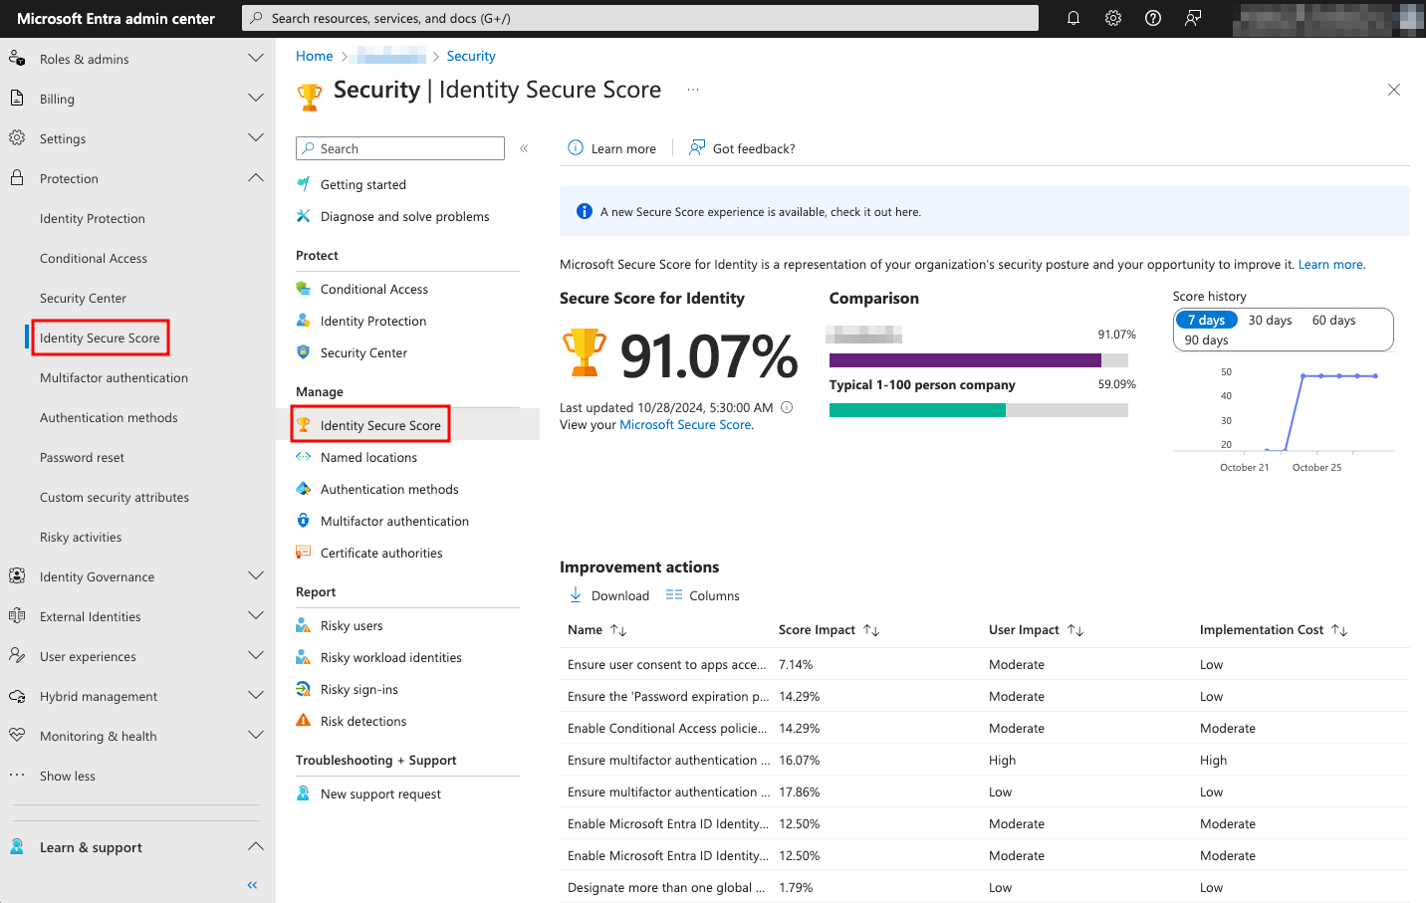Click the User experiences icon
Screen dimensions: 1426x903
coord(17,655)
